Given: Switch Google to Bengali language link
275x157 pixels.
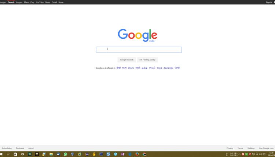Looking at the screenshot, I should pyautogui.click(x=124, y=68).
